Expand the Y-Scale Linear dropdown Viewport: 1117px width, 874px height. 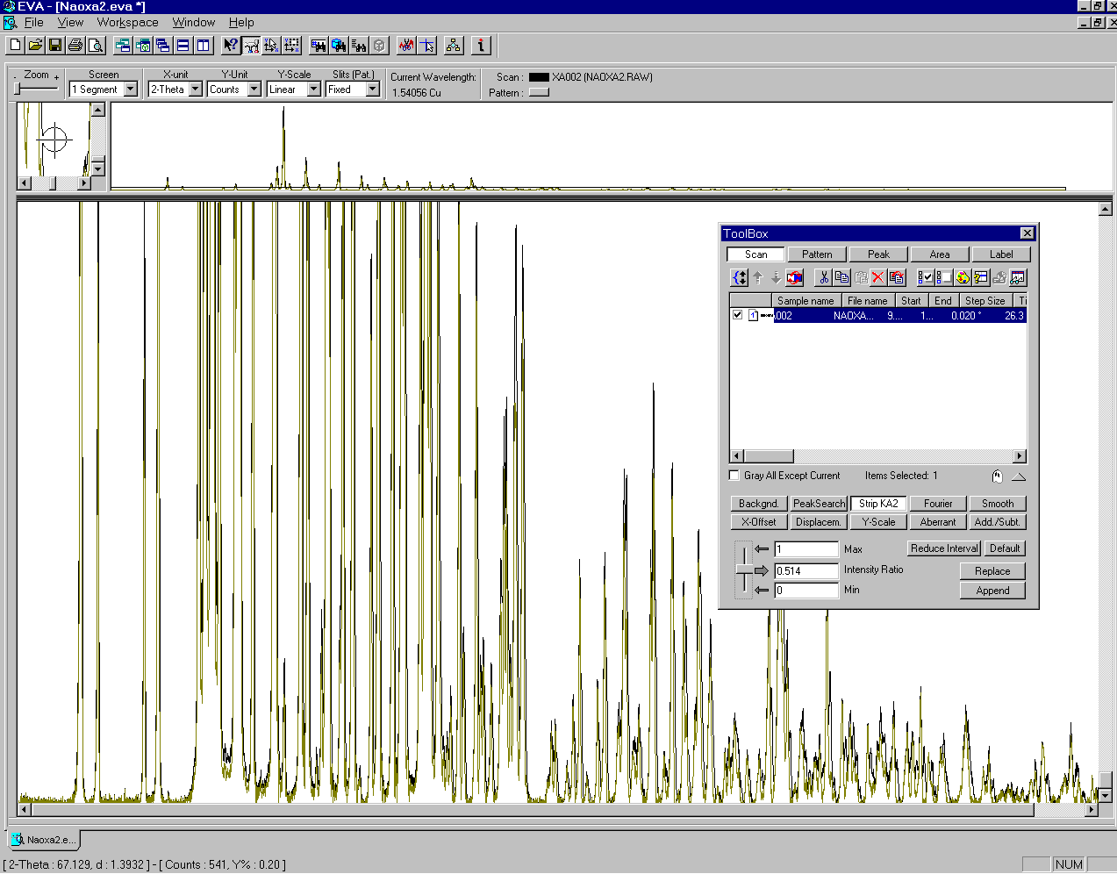coord(313,90)
